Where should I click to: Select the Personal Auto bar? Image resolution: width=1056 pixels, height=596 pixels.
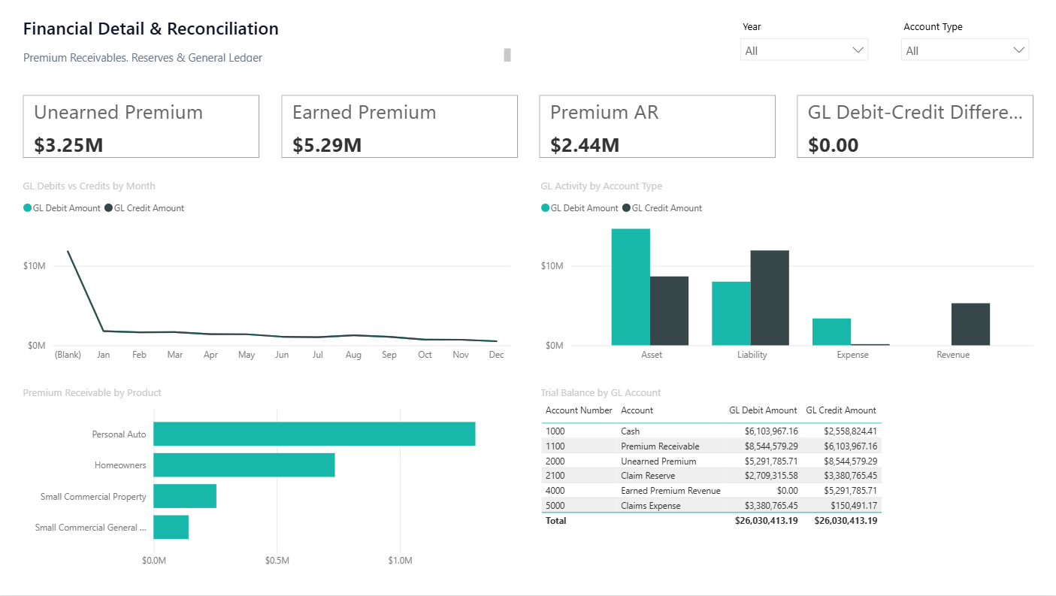(x=314, y=434)
